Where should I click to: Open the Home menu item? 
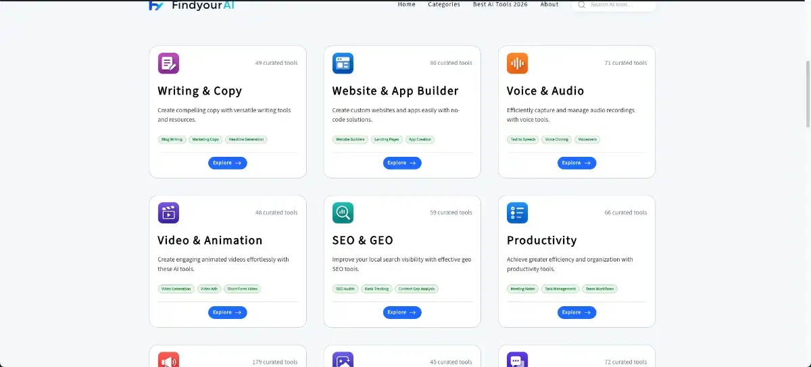(x=407, y=4)
